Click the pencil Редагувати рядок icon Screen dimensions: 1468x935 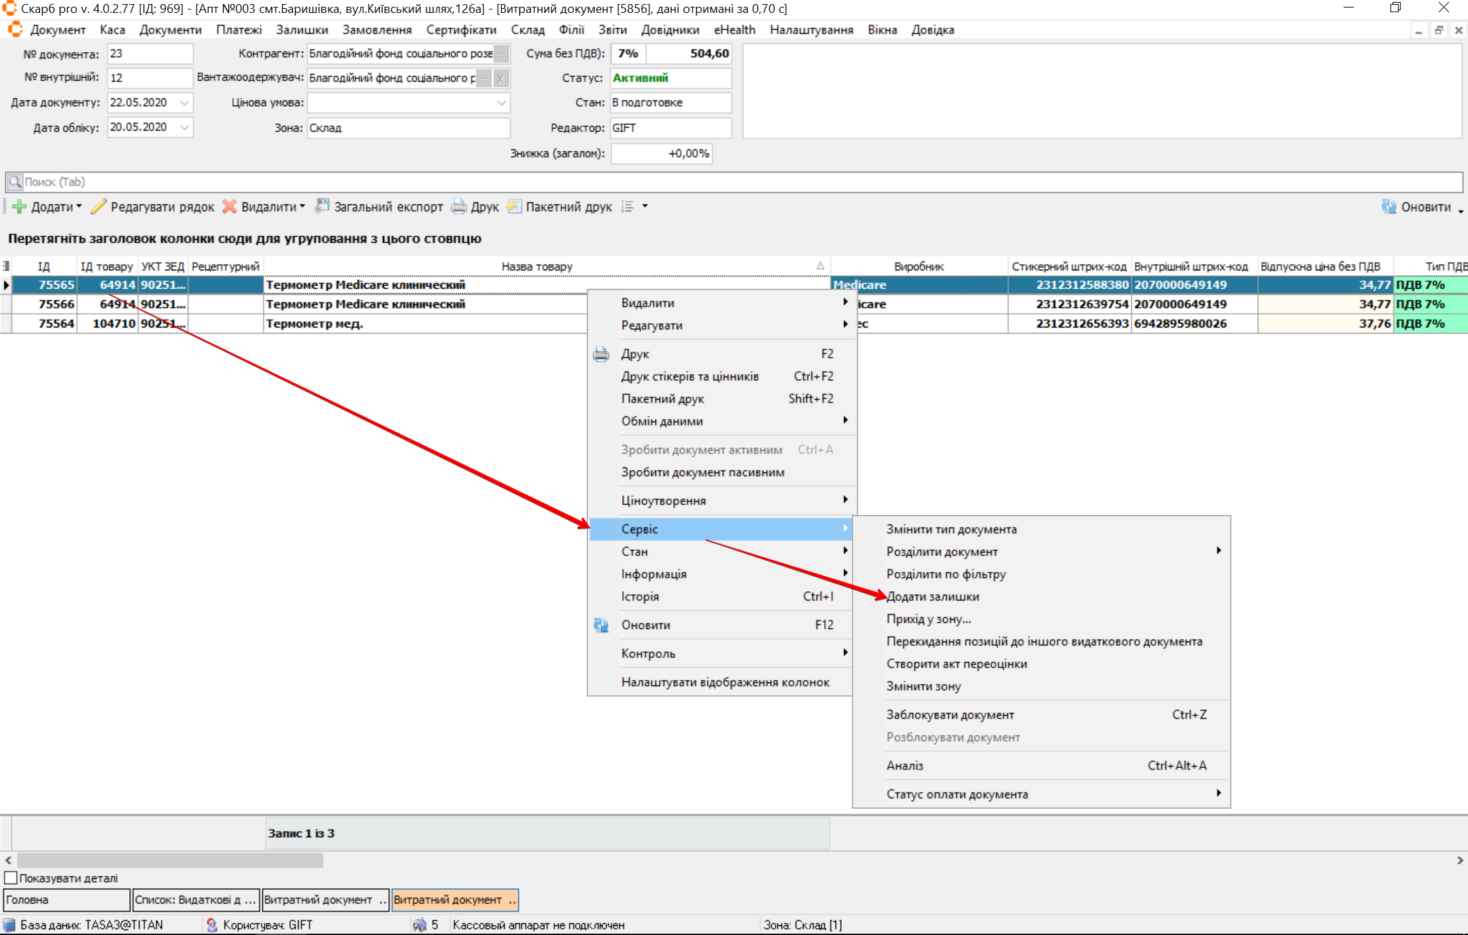pyautogui.click(x=99, y=207)
